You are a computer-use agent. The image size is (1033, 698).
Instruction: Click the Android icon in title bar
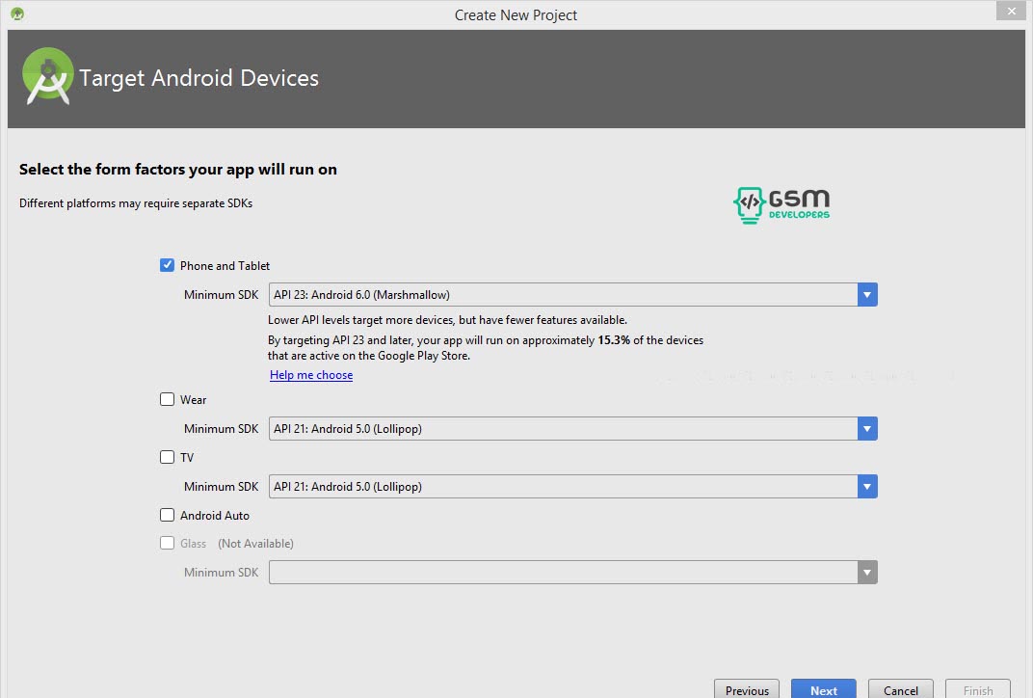[x=16, y=14]
